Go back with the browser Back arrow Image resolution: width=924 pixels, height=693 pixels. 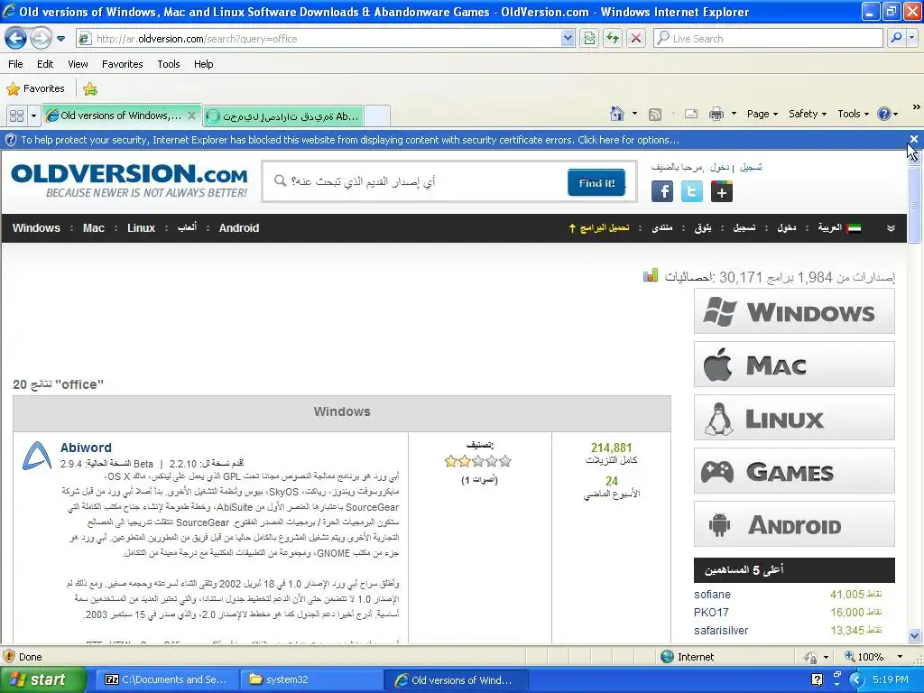(15, 39)
